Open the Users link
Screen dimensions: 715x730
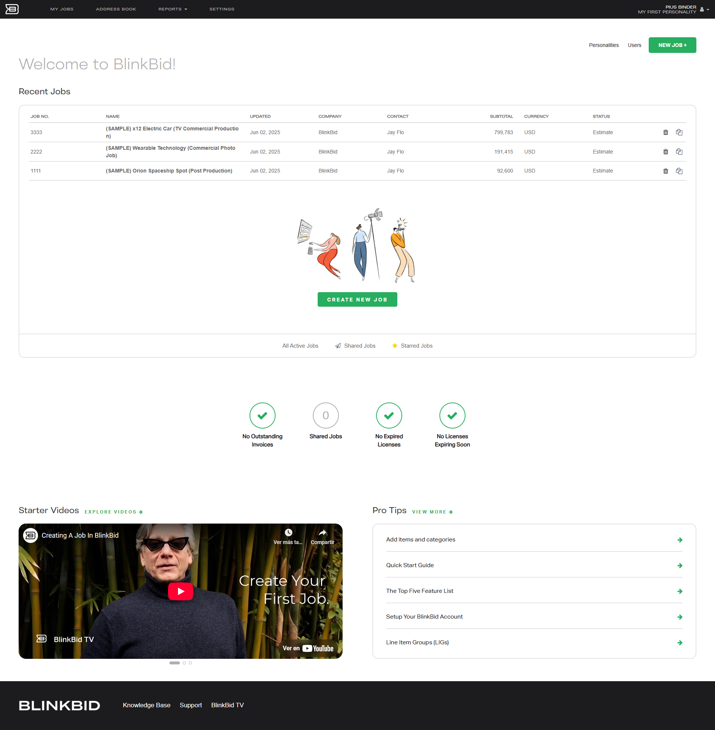tap(634, 45)
